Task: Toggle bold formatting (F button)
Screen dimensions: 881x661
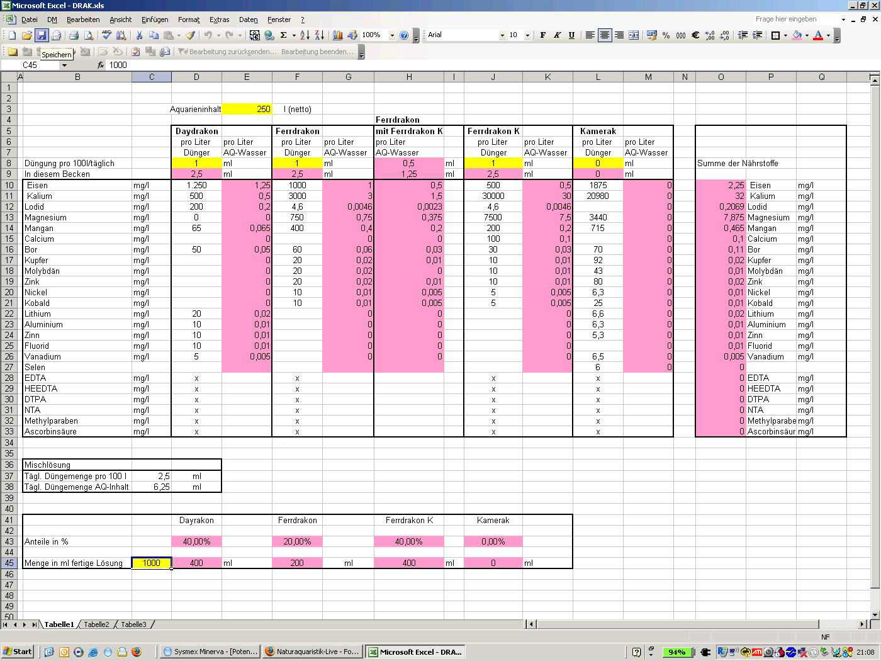Action: click(542, 35)
